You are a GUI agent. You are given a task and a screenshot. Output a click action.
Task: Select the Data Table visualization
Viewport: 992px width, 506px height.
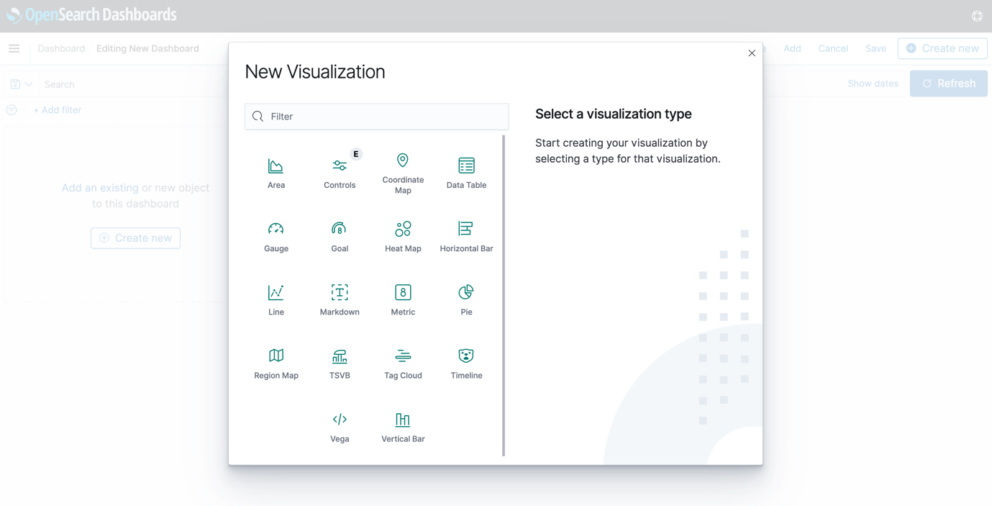(x=466, y=173)
